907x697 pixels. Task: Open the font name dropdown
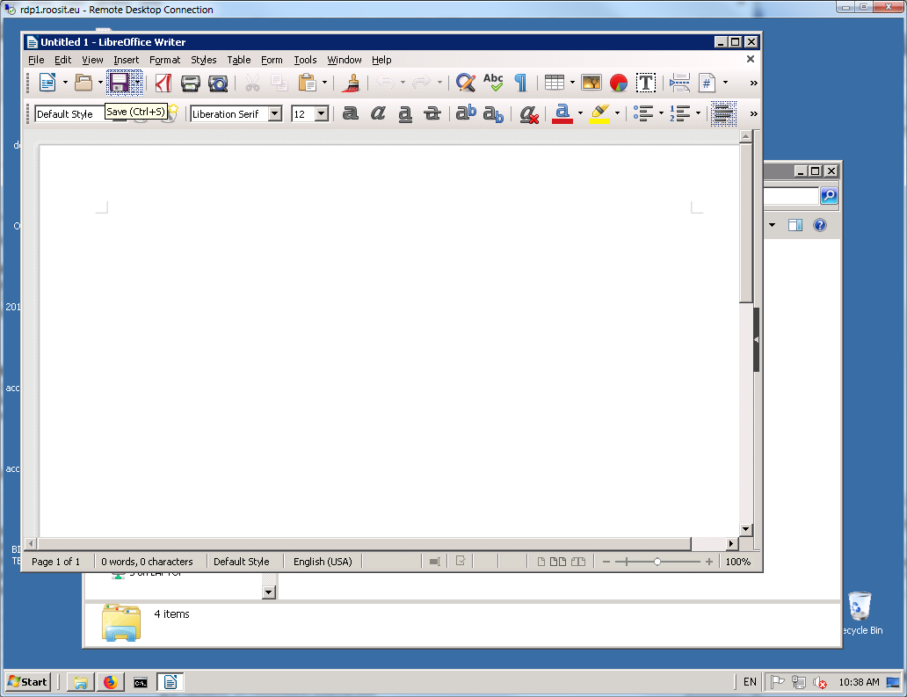tap(275, 113)
